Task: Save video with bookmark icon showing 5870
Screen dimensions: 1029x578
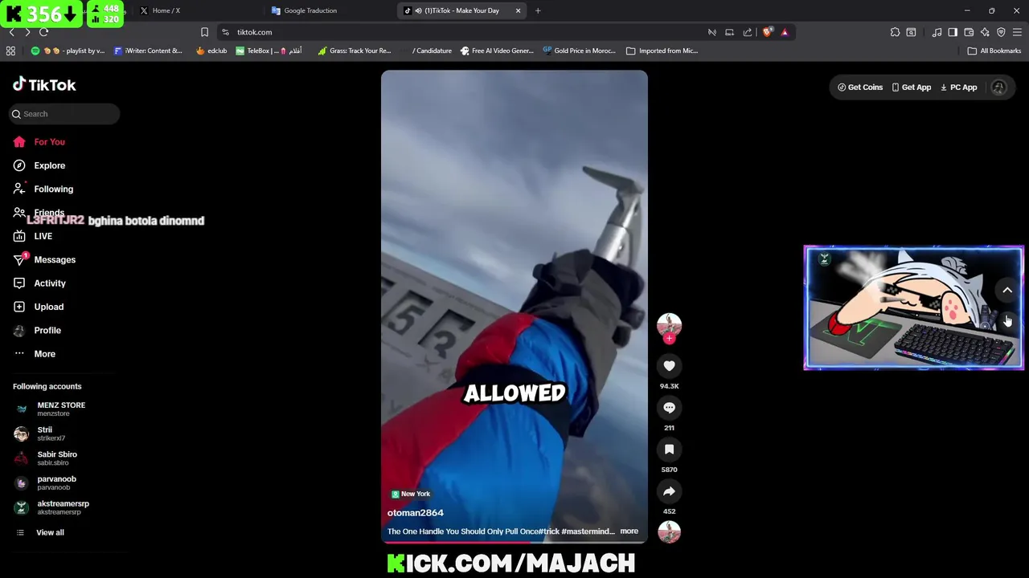Action: tap(669, 450)
